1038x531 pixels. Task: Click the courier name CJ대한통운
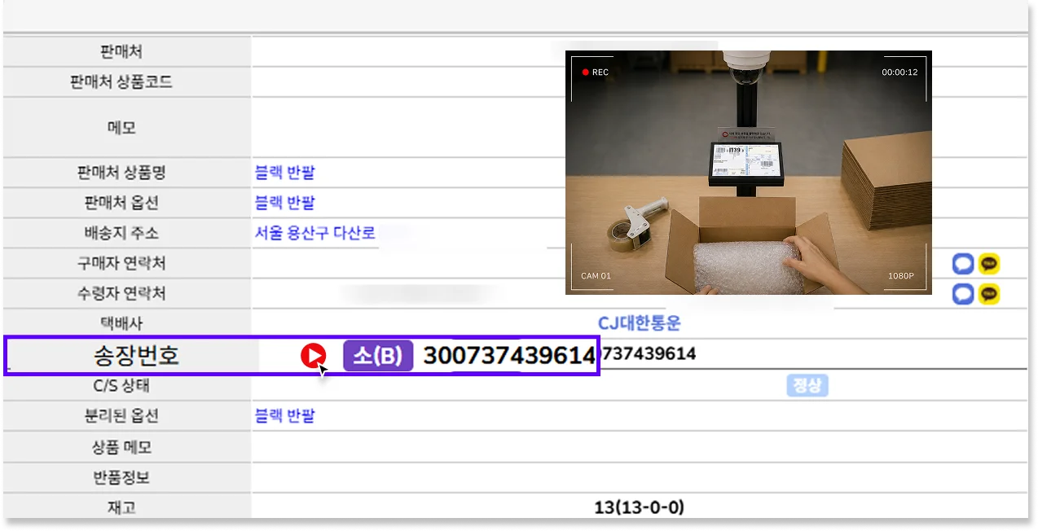pos(640,323)
